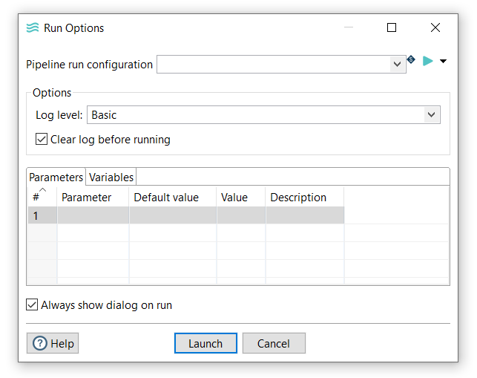Click the teal run configuration play icon
The height and width of the screenshot is (378, 477).
(x=428, y=61)
